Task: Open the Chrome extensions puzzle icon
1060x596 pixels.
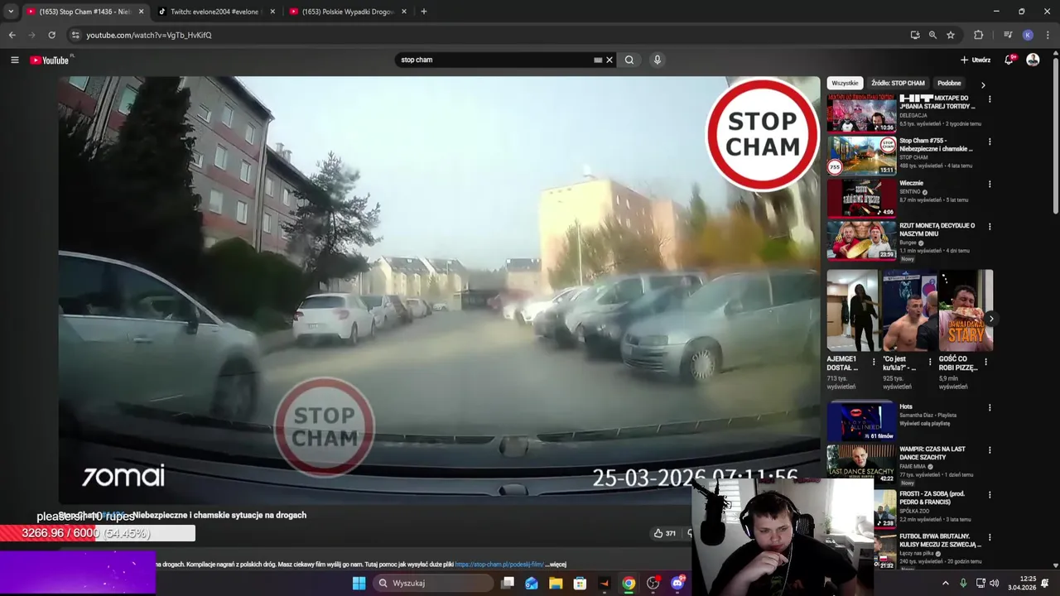Action: [979, 35]
